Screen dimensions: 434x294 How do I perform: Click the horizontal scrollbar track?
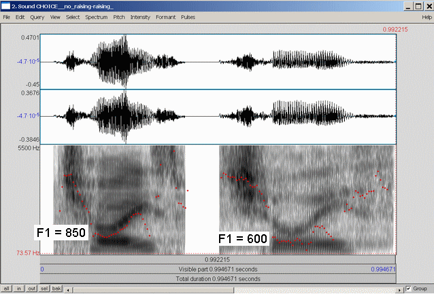231,289
